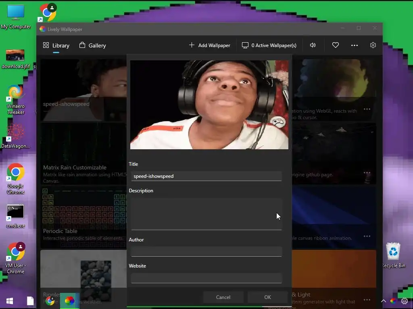
Task: Open the three-dots menu in Lively toolbar
Action: 354,45
